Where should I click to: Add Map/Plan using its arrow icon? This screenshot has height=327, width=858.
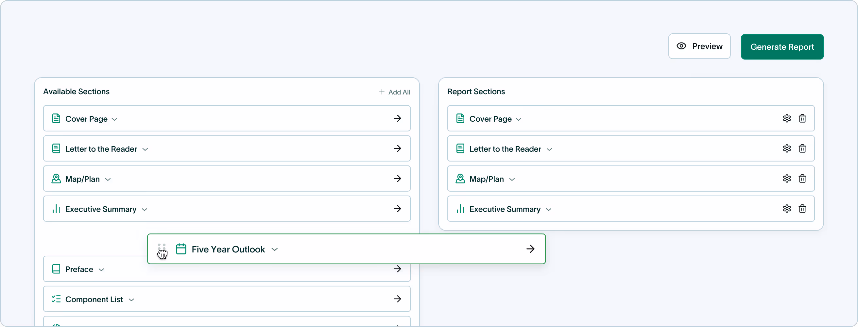click(397, 179)
